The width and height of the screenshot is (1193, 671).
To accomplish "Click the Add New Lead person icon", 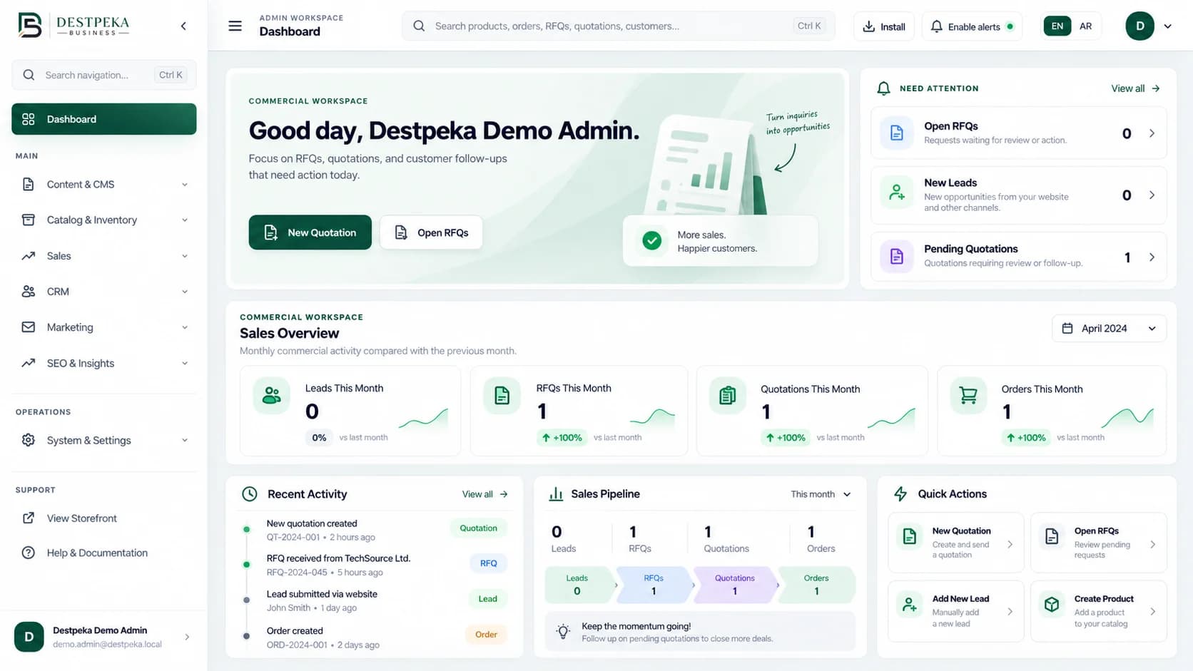I will [909, 605].
